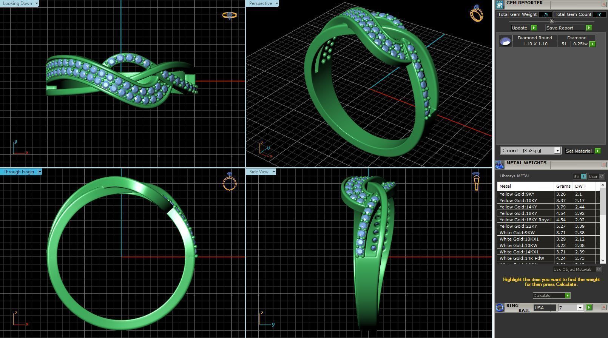The height and width of the screenshot is (338, 608).
Task: Enable the User library toggle
Action: tap(597, 176)
